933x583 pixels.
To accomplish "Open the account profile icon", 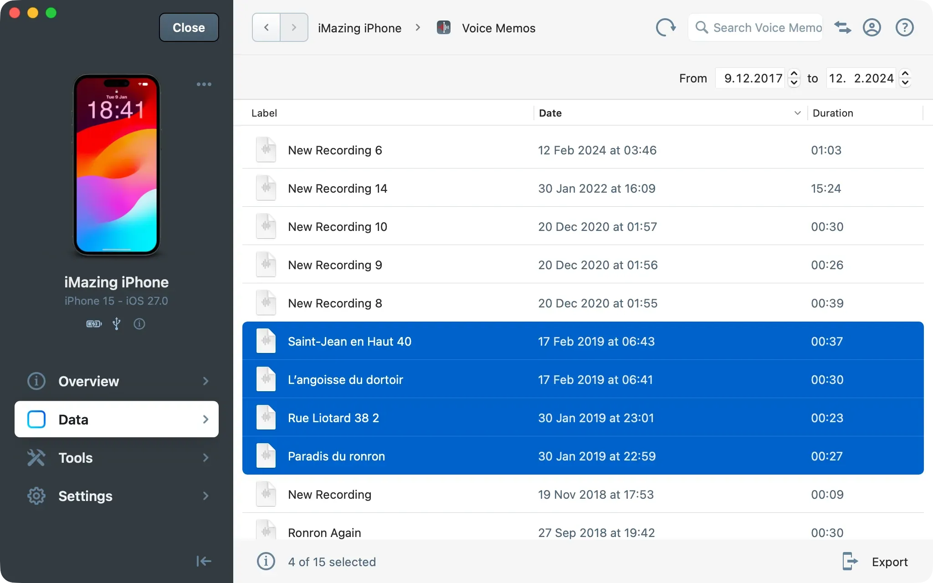I will click(x=872, y=28).
